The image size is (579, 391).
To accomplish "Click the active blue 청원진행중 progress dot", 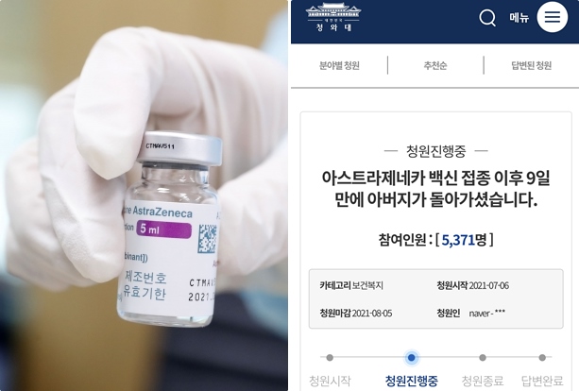I will [x=412, y=357].
